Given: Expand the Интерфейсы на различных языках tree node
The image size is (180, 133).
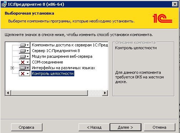Looking at the screenshot, I should tap(12, 68).
